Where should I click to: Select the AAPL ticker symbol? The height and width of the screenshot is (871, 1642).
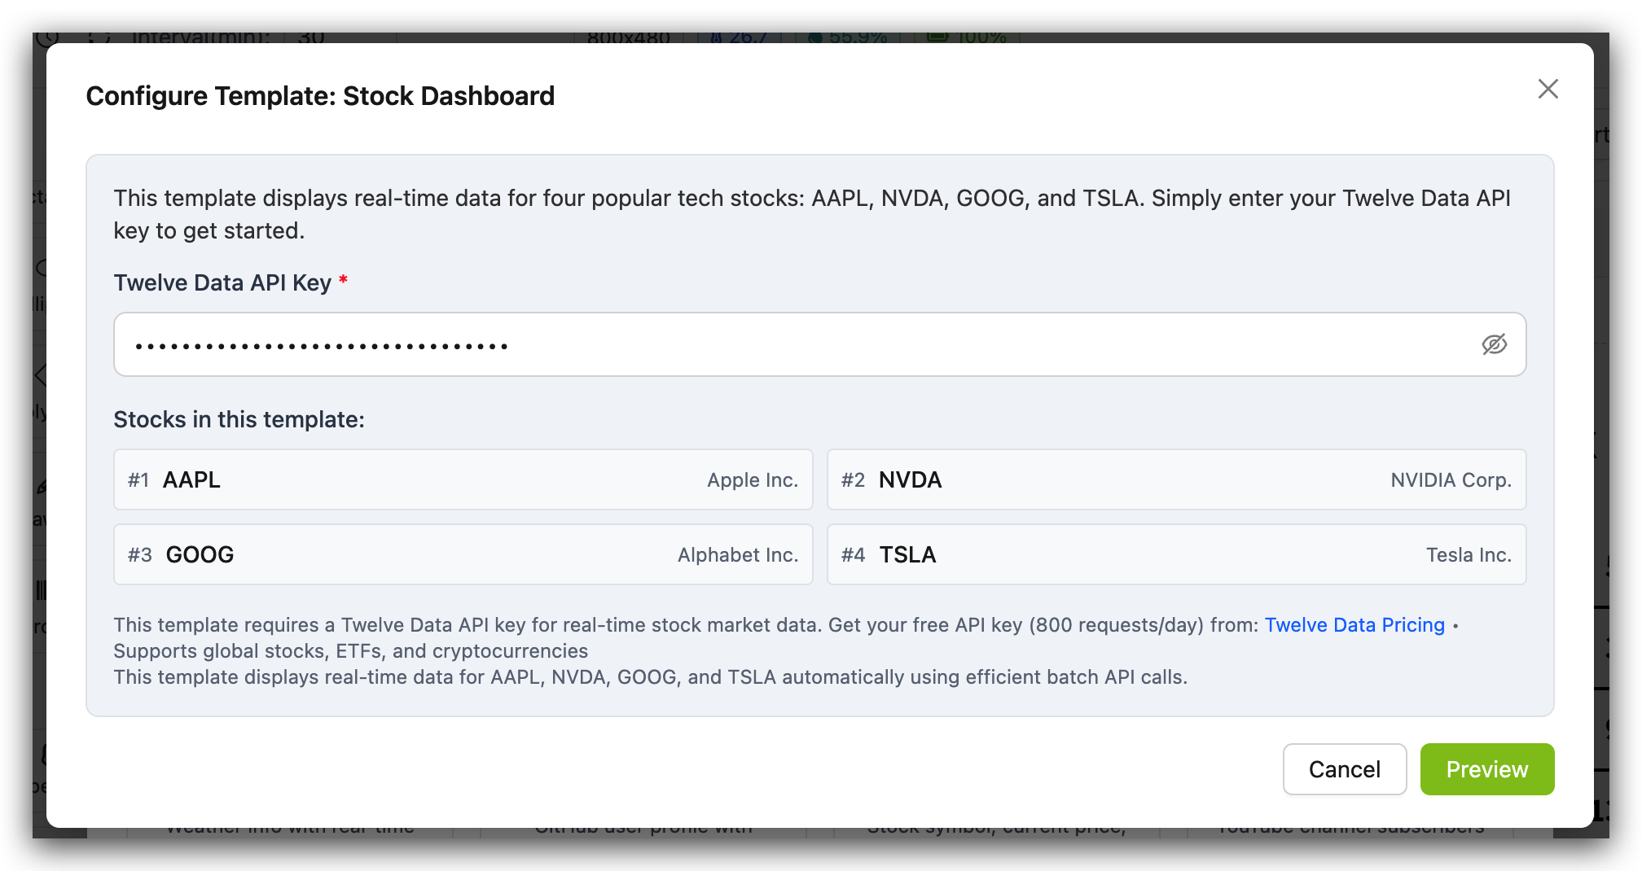point(191,480)
